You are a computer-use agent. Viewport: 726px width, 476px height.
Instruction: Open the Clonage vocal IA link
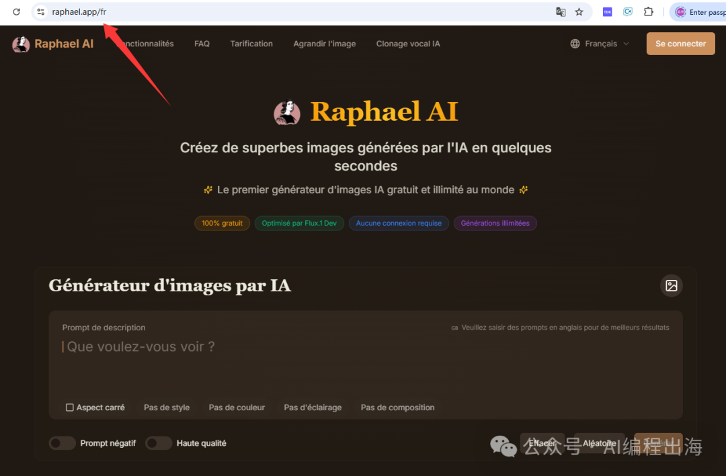(x=408, y=44)
